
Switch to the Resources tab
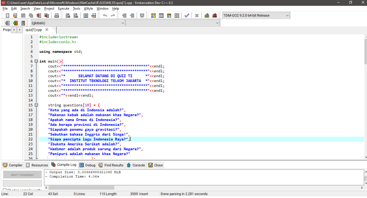[x=37, y=165]
